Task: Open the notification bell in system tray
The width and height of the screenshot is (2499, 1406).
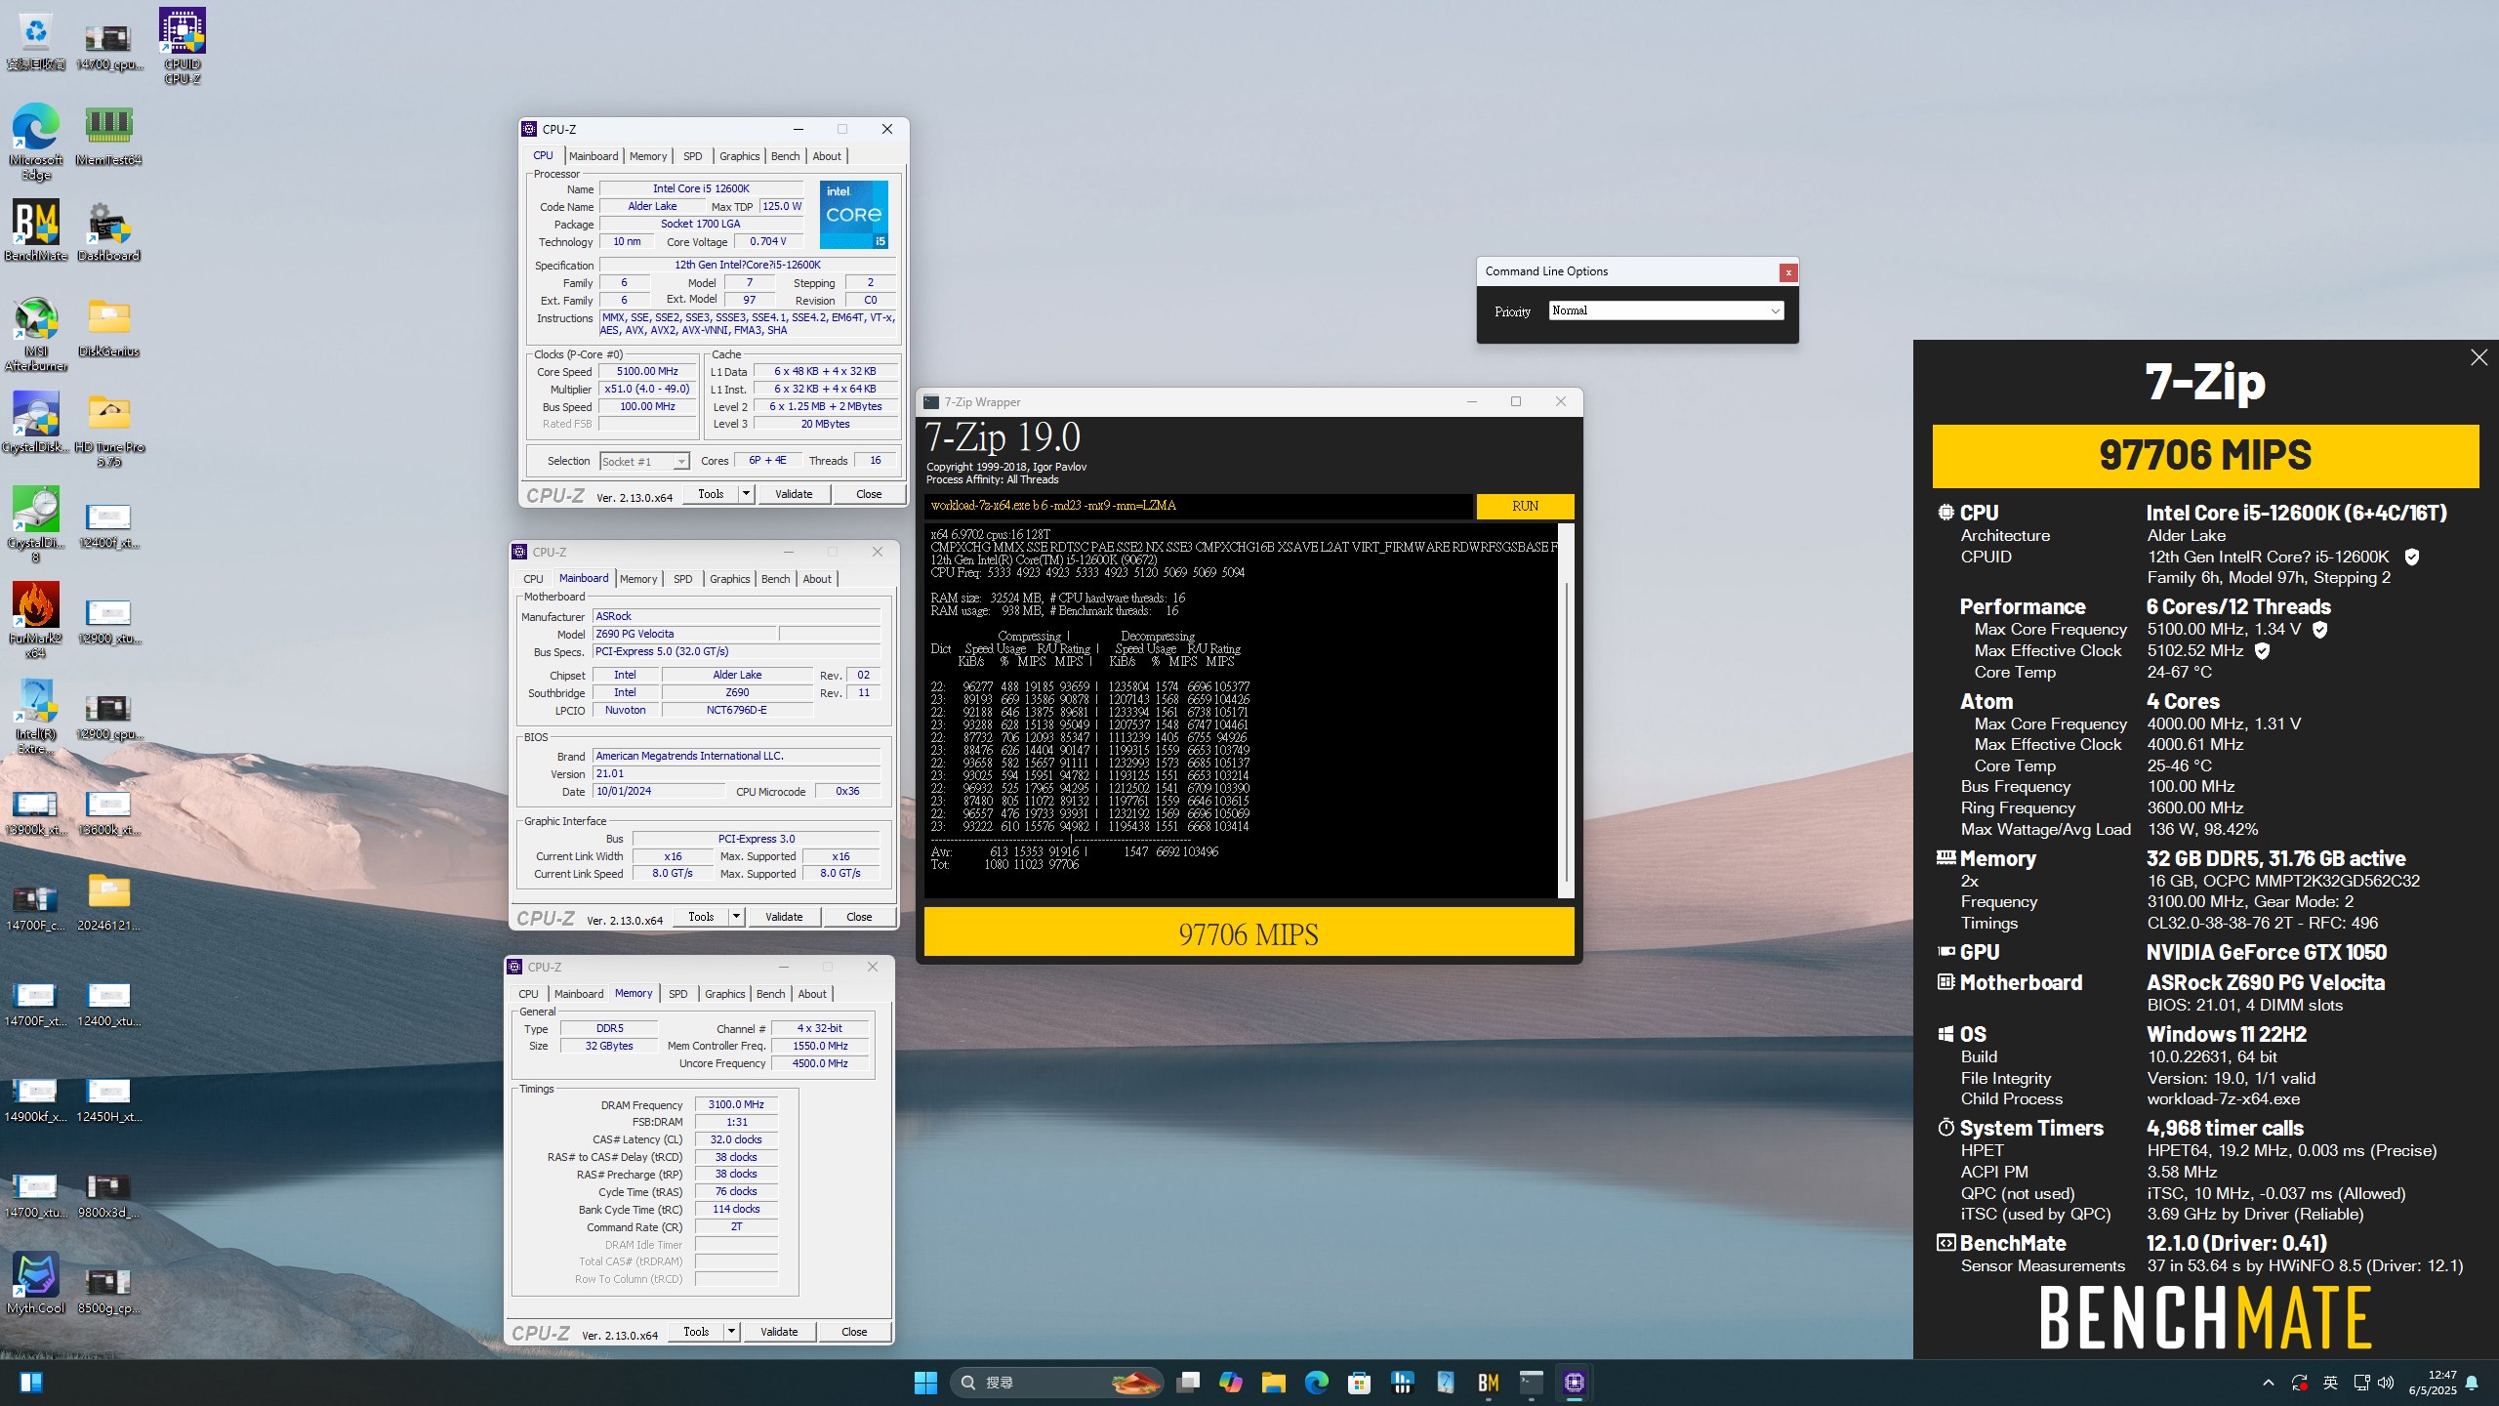Action: [2472, 1383]
